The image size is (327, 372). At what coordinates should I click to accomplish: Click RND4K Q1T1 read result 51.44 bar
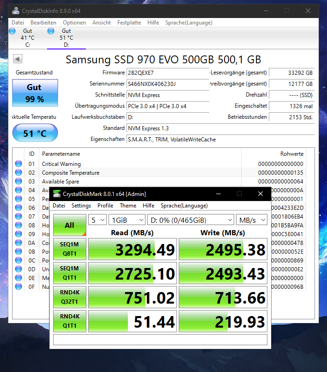(133, 321)
